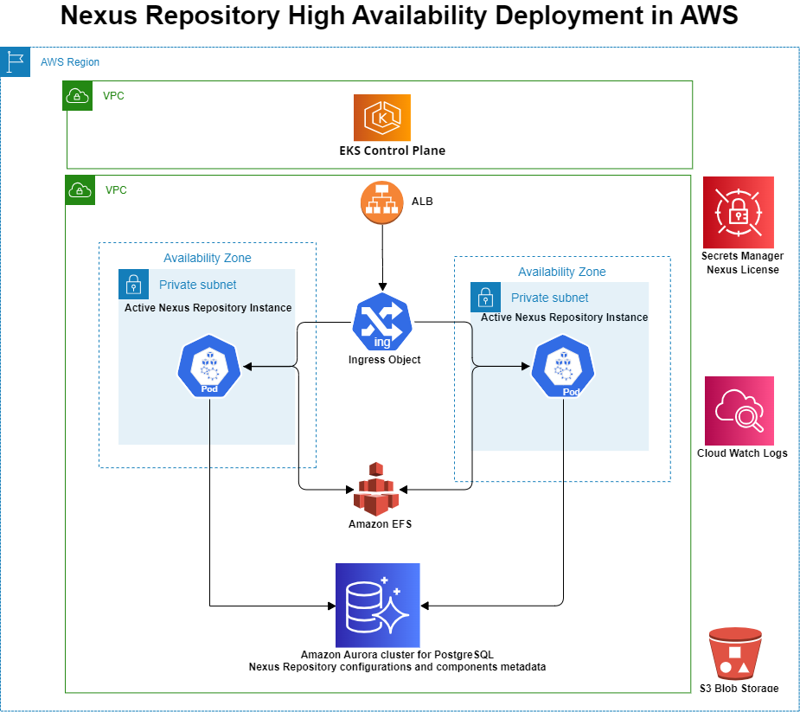
Task: Select the Cloud Watch Logs icon
Action: pyautogui.click(x=739, y=411)
